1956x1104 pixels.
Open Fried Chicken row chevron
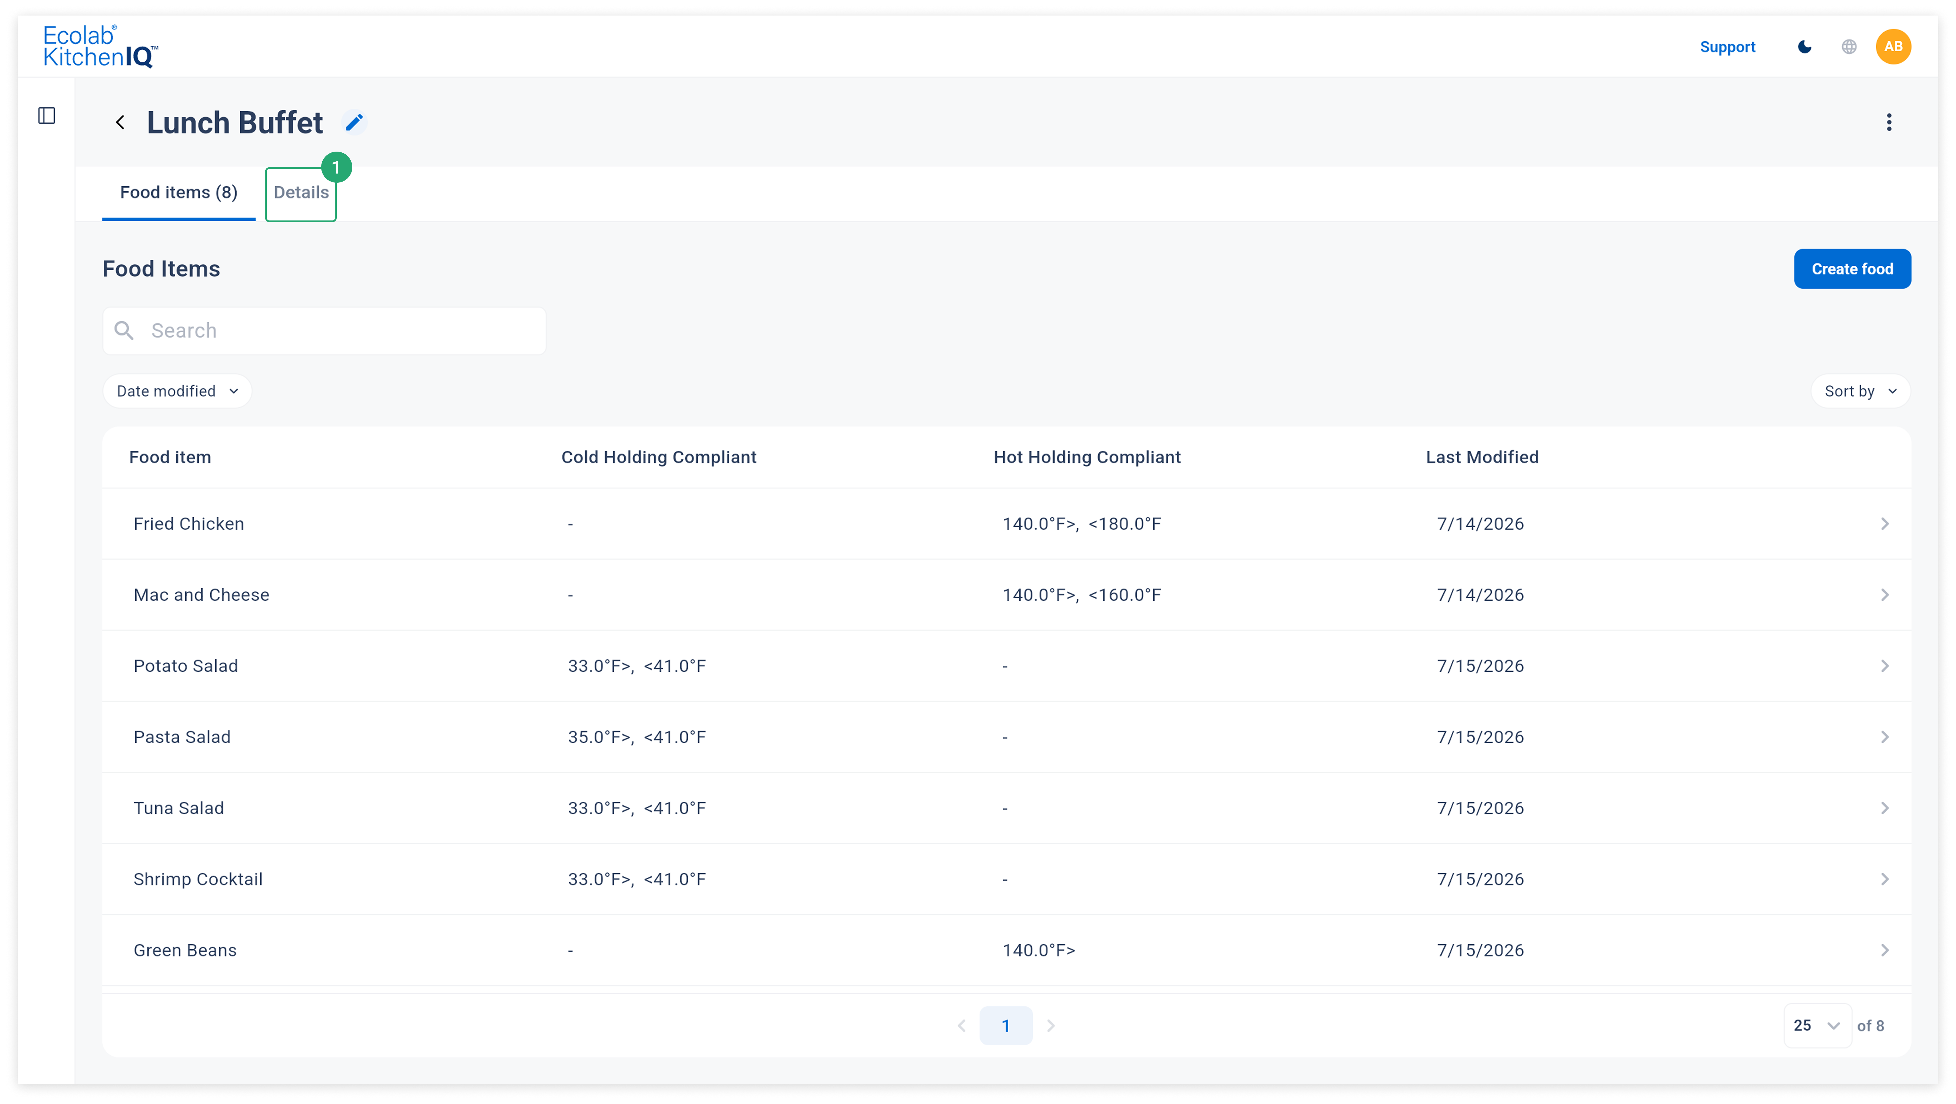click(x=1885, y=524)
